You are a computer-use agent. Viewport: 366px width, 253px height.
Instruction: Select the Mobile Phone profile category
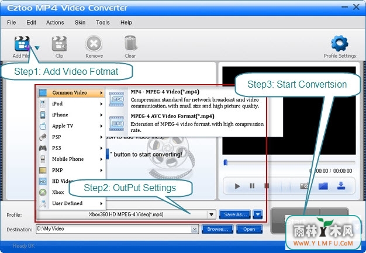71,159
